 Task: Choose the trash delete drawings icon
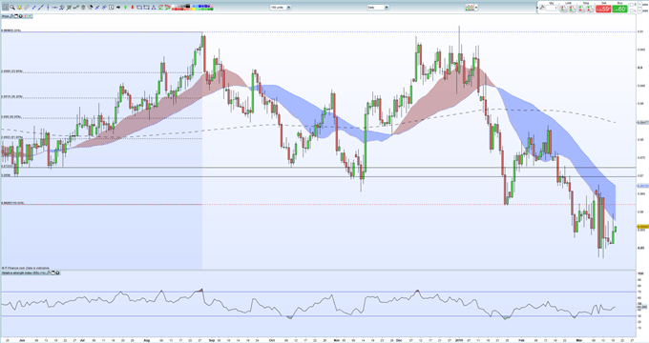83,8
